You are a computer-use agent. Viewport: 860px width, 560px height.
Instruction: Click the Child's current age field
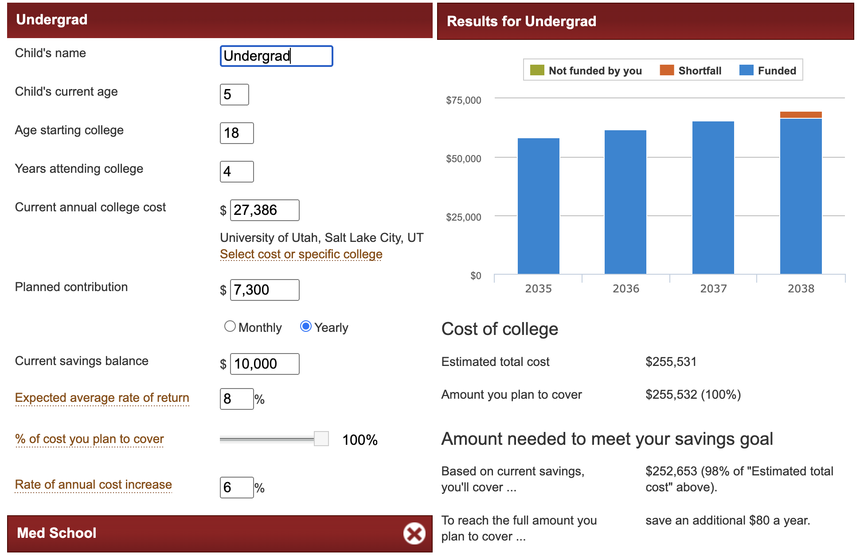click(234, 94)
